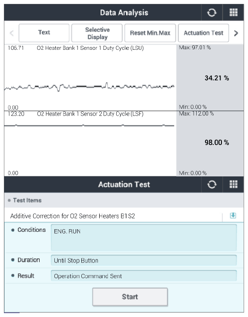Refresh the Data Analysis panel
Viewport: 248px width, 317px height.
tap(212, 13)
